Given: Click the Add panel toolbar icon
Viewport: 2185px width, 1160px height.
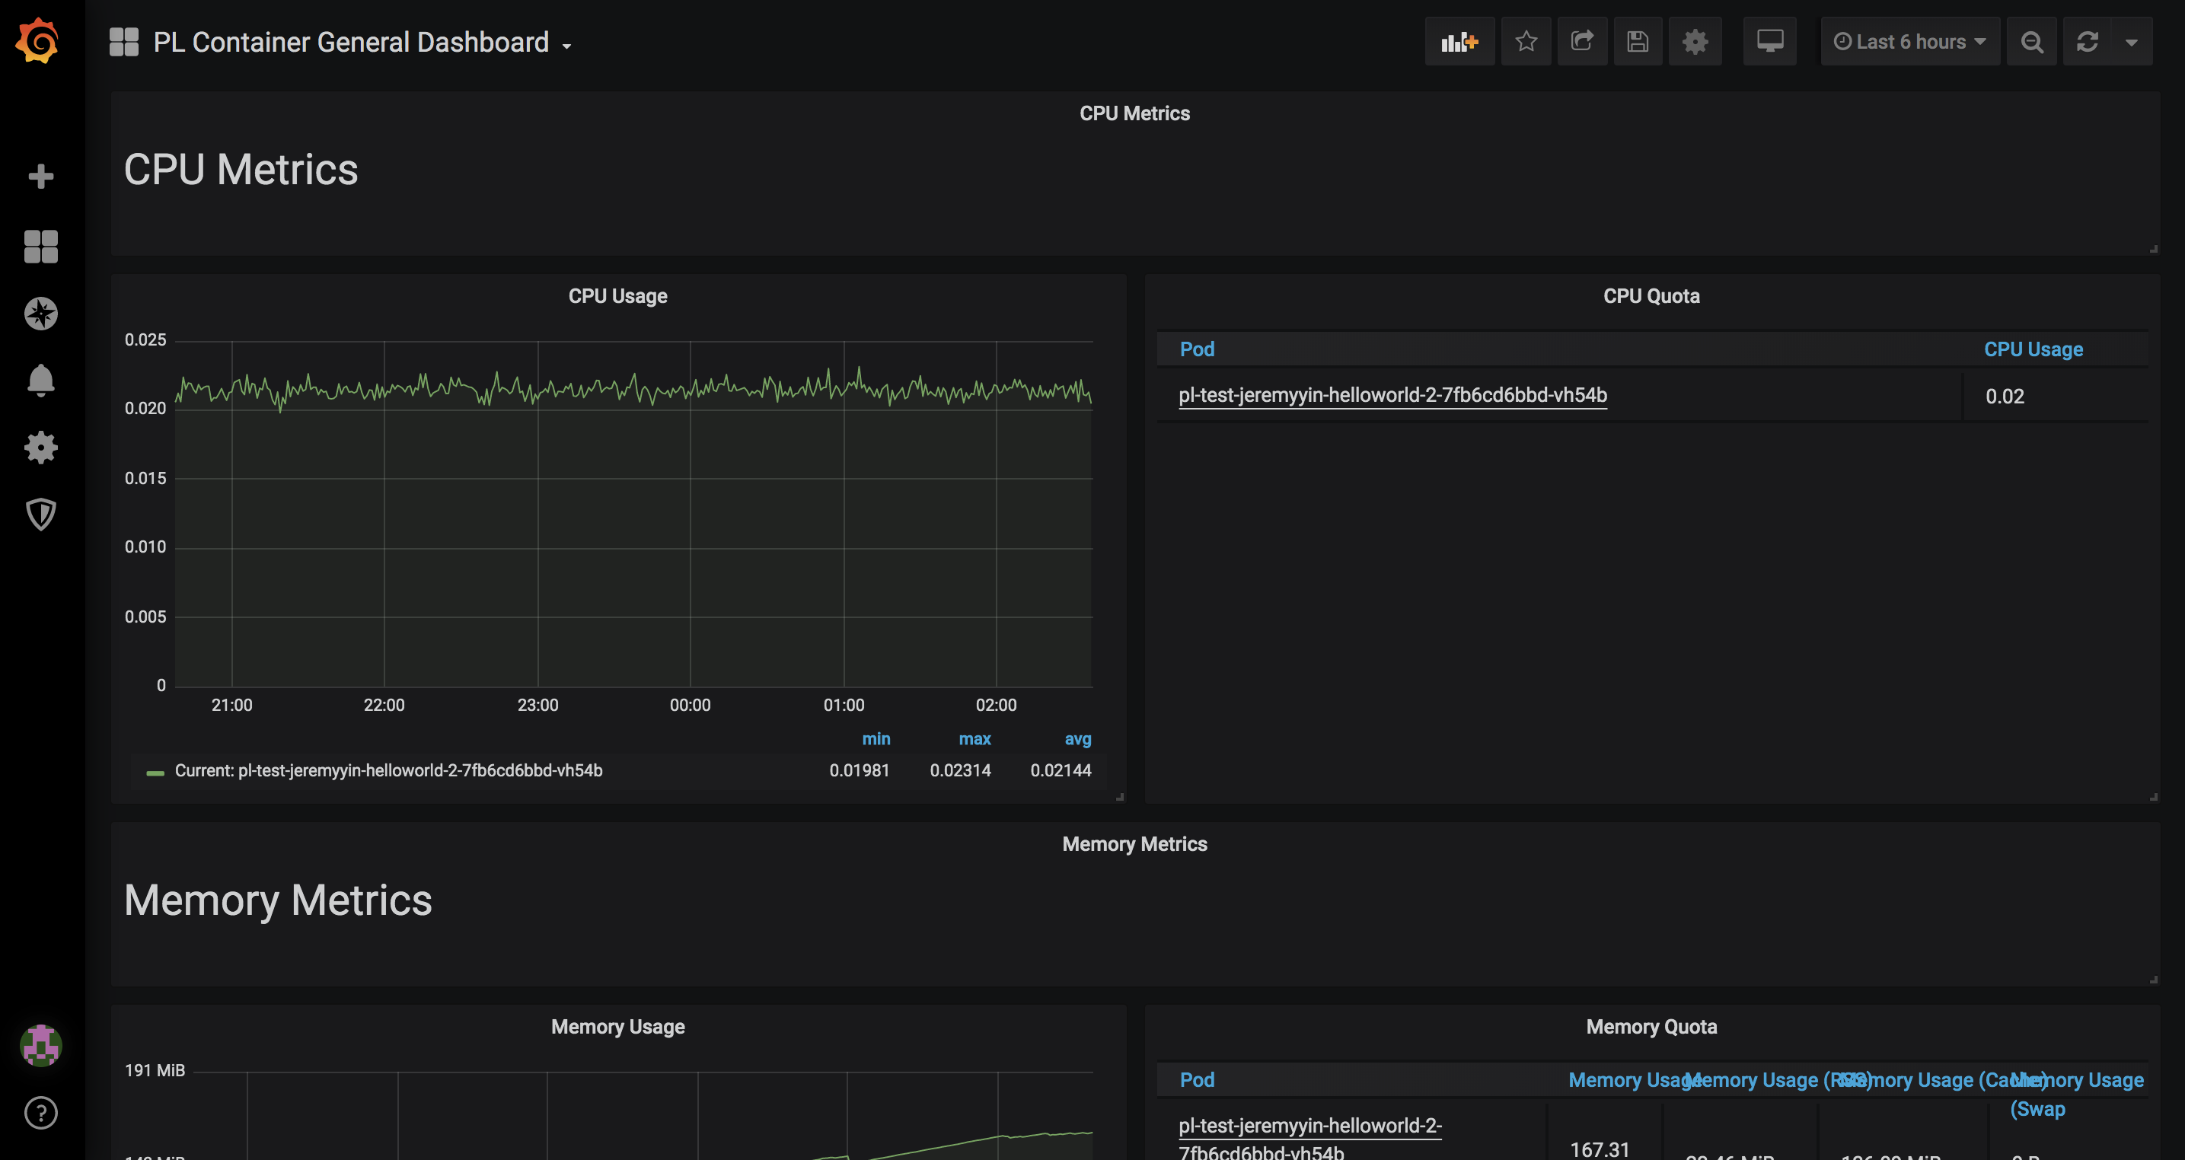Looking at the screenshot, I should click(1459, 42).
